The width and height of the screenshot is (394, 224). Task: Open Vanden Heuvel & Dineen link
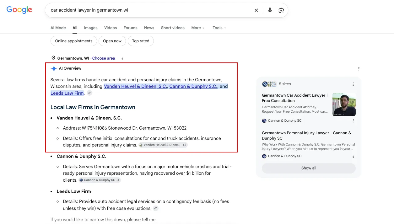pyautogui.click(x=136, y=86)
